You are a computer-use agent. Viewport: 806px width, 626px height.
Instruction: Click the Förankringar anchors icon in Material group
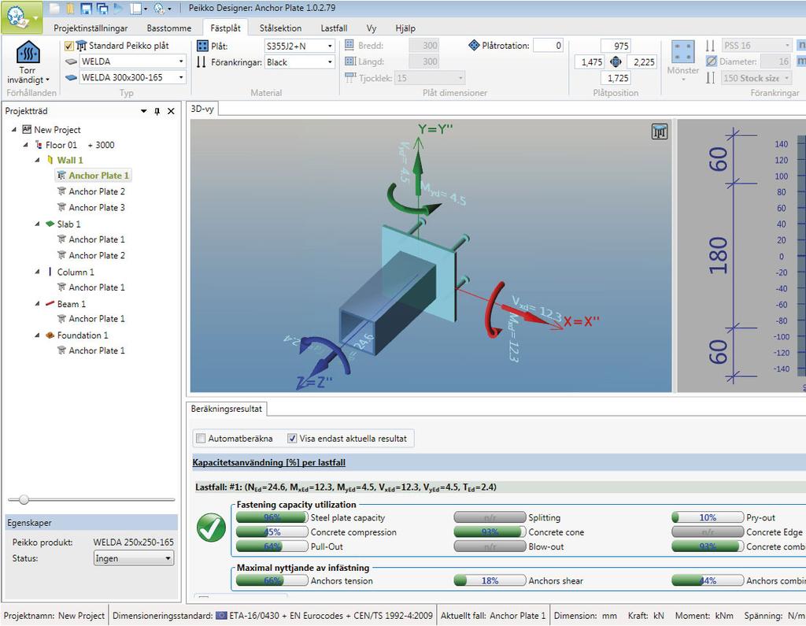[201, 62]
